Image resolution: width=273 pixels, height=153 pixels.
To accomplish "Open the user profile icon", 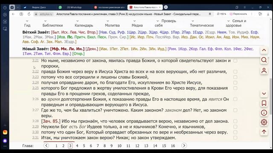I will coord(264,71).
